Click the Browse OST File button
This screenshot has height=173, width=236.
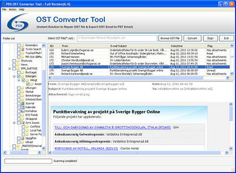point(170,38)
